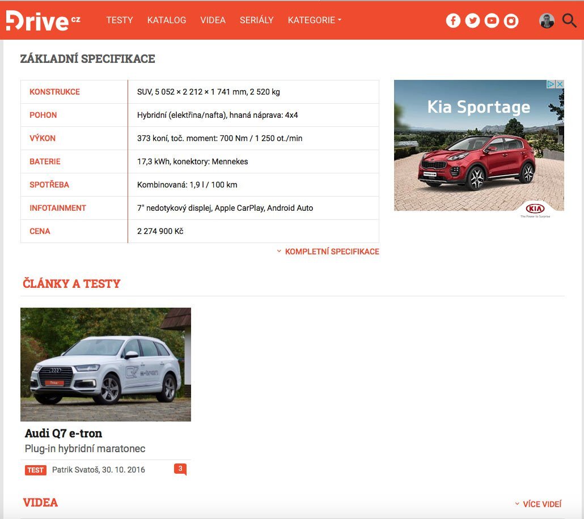Screen dimensions: 584x519
Task: Open the Instagram icon
Action: coord(511,20)
